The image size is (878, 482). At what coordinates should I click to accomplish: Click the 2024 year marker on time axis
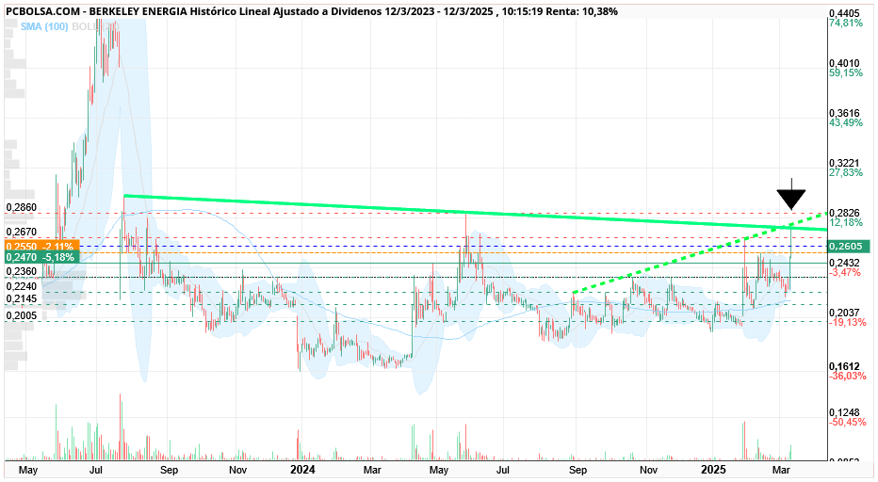tap(302, 469)
